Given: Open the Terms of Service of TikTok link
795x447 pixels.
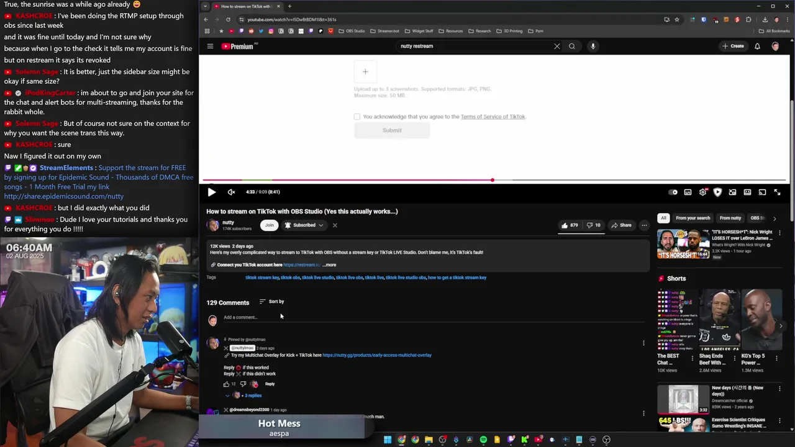Looking at the screenshot, I should pyautogui.click(x=493, y=117).
